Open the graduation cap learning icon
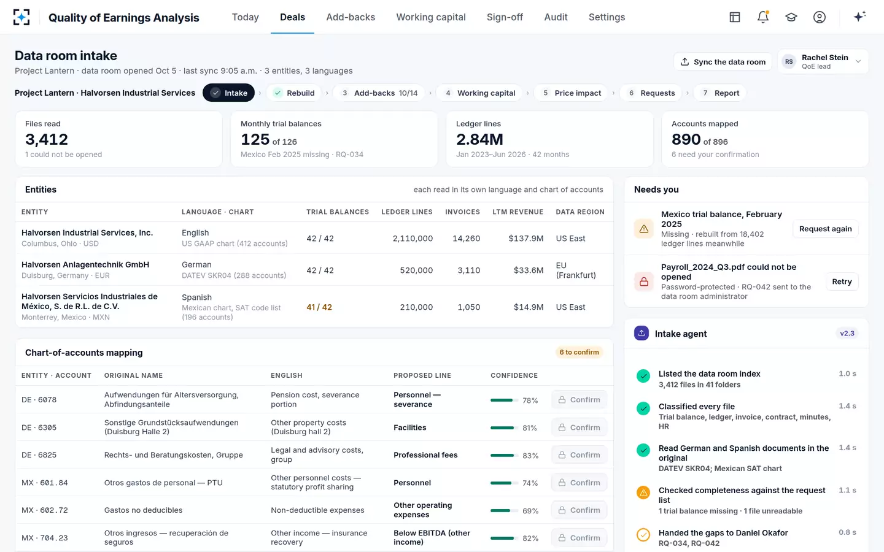This screenshot has height=552, width=884. click(x=791, y=17)
